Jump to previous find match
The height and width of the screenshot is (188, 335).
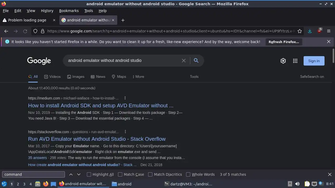[x=71, y=174]
